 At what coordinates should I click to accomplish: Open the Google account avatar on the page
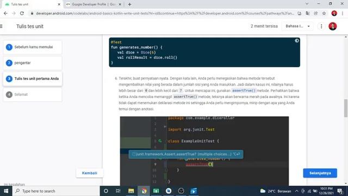coord(332,26)
